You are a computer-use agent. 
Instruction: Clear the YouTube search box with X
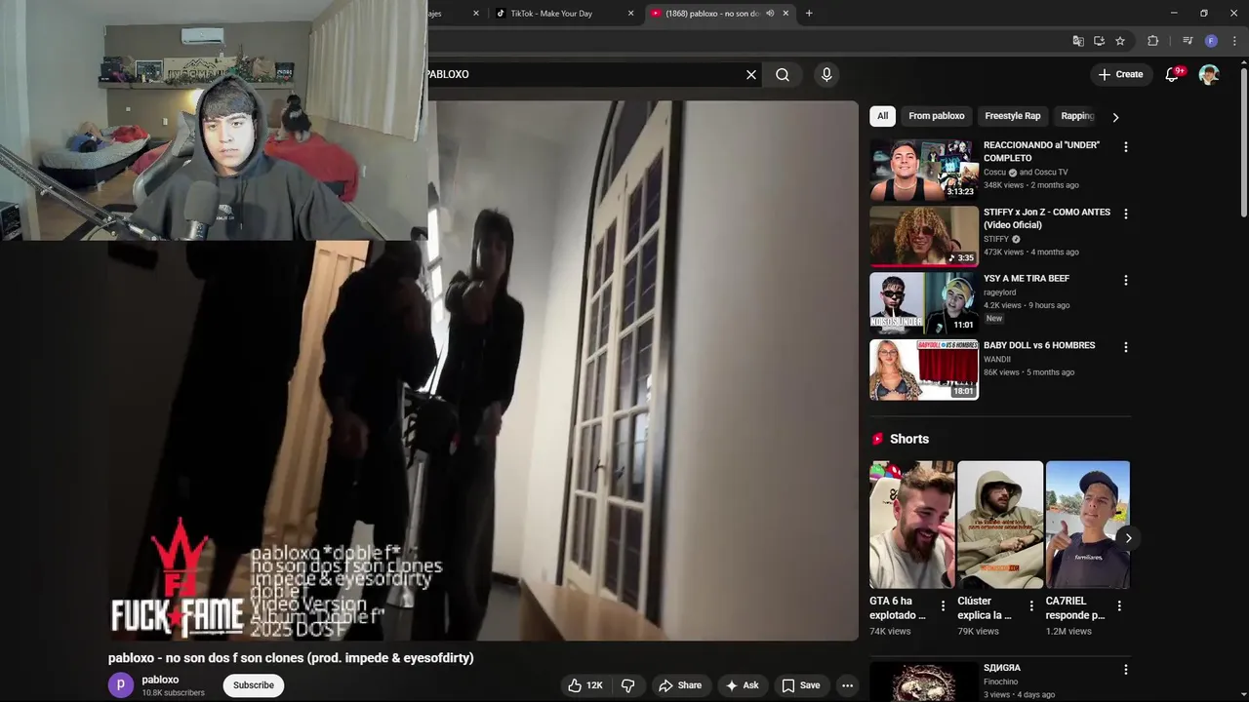pos(751,74)
